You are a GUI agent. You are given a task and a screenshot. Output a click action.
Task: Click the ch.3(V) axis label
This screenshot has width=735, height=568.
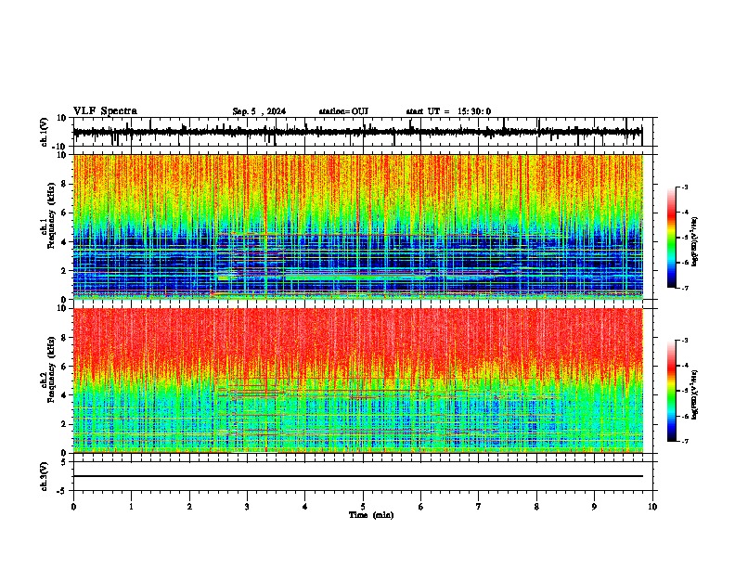pos(45,477)
